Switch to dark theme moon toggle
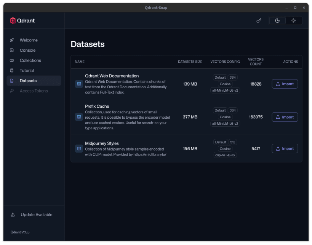Viewport: 312px width, 245px height. [277, 21]
